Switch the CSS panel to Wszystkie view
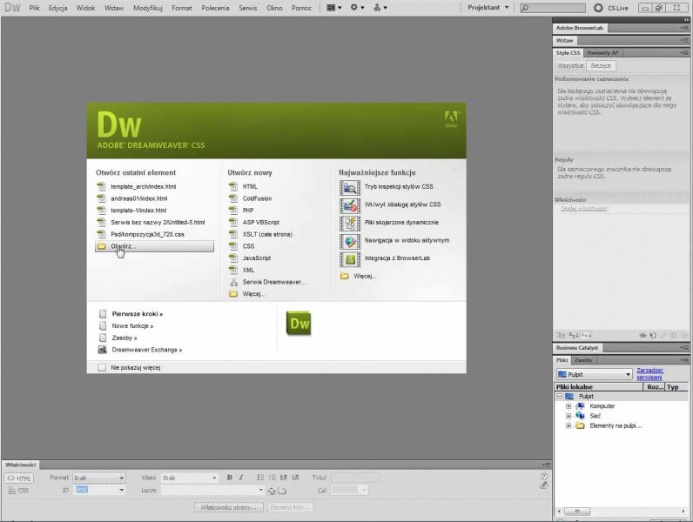 (570, 66)
